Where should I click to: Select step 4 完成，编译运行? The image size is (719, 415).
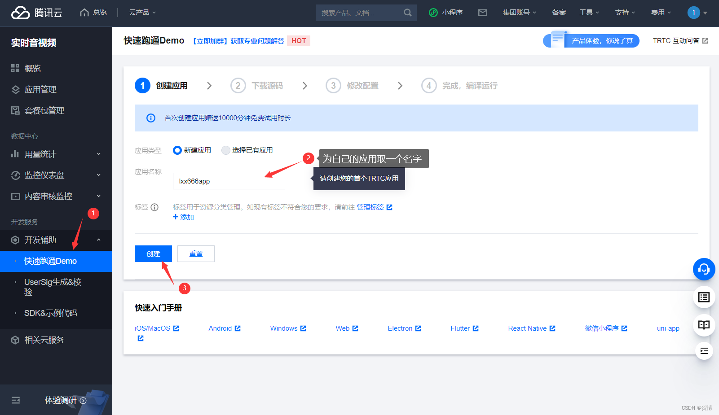459,86
